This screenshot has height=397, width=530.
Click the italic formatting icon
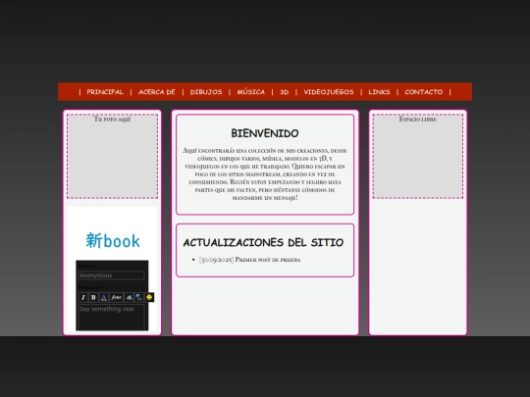82,297
